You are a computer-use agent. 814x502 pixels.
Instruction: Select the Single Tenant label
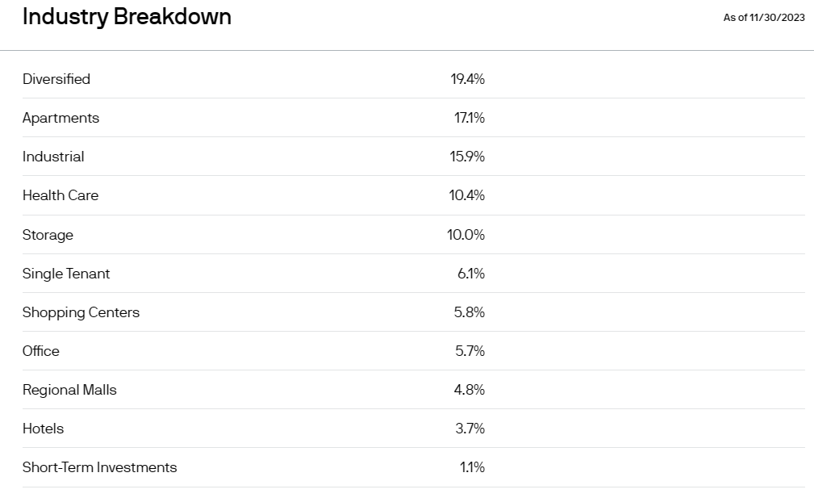pos(66,274)
